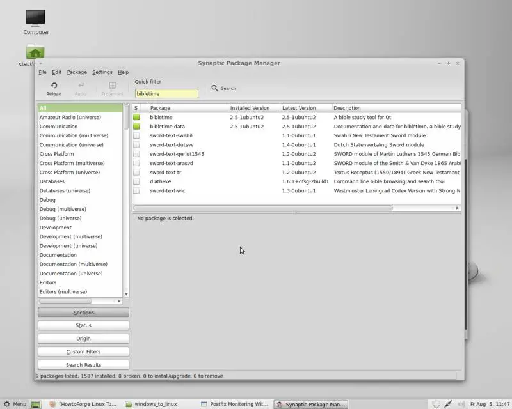The width and height of the screenshot is (512, 409).
Task: Sort by Installed Version column header
Action: tap(254, 108)
